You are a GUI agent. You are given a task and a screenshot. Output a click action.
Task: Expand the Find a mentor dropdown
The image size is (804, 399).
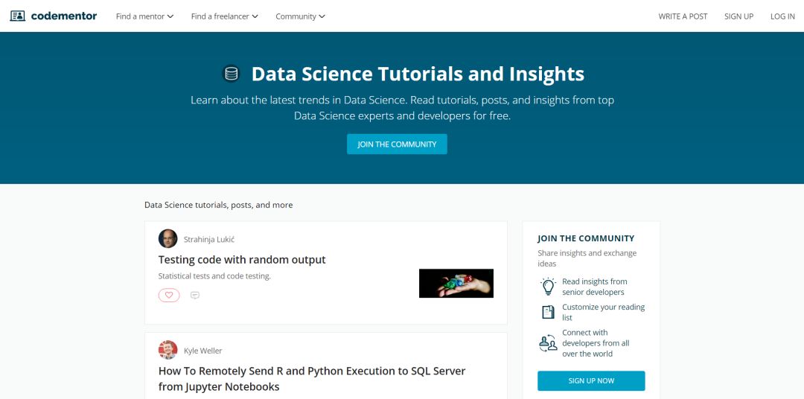144,16
